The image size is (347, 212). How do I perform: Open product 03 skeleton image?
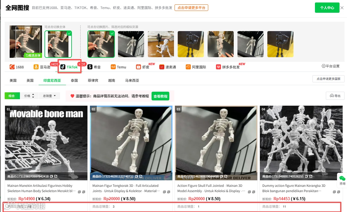[216, 143]
